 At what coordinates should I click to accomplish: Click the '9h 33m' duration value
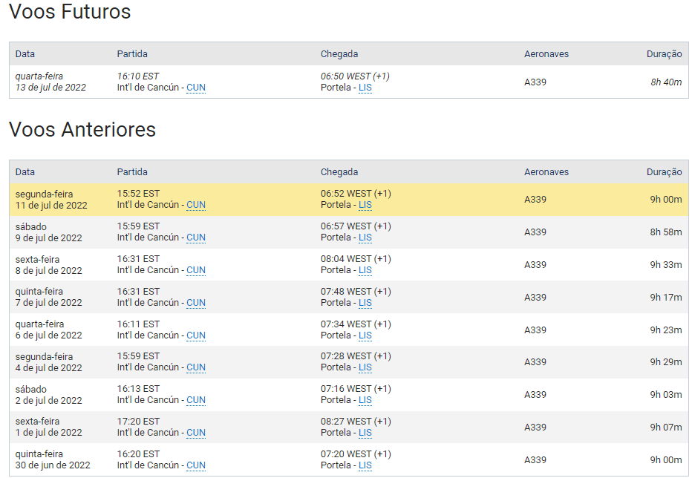coord(666,265)
